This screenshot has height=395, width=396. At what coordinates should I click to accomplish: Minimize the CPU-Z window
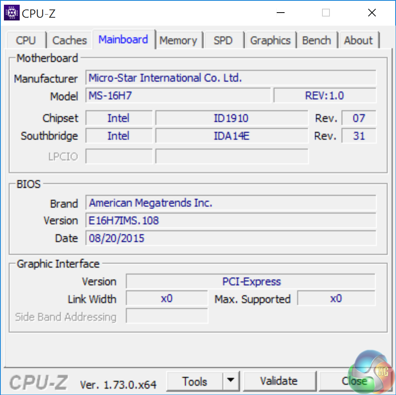point(281,12)
